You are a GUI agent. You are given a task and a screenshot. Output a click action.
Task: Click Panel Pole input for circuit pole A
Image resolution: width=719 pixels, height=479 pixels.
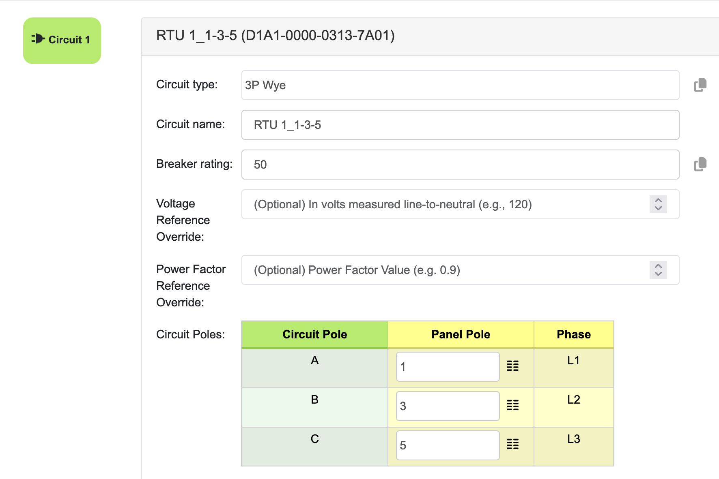[447, 367]
